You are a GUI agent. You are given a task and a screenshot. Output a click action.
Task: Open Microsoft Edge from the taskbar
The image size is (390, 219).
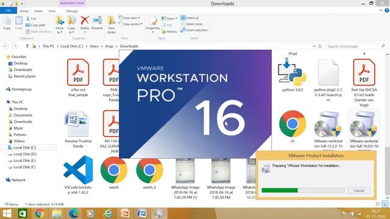click(74, 214)
